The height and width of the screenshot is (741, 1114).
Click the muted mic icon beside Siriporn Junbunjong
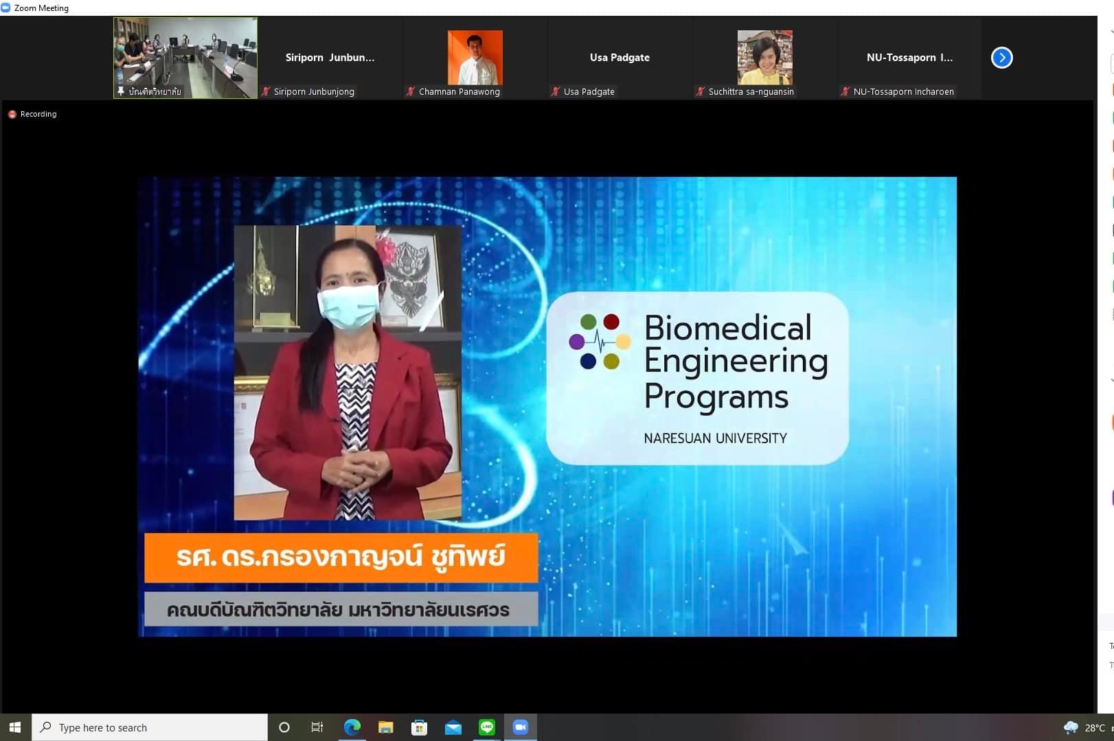point(266,91)
